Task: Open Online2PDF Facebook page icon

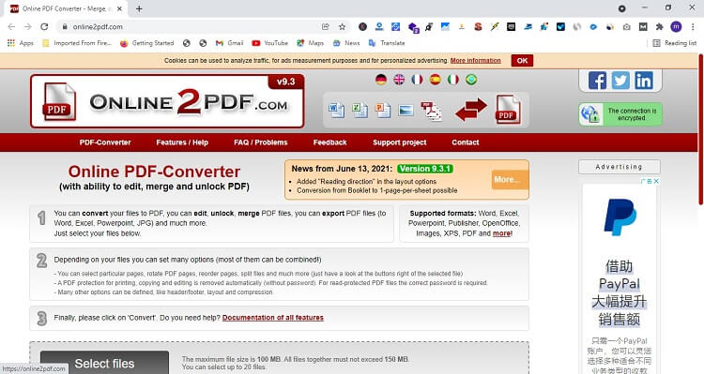Action: (x=598, y=81)
